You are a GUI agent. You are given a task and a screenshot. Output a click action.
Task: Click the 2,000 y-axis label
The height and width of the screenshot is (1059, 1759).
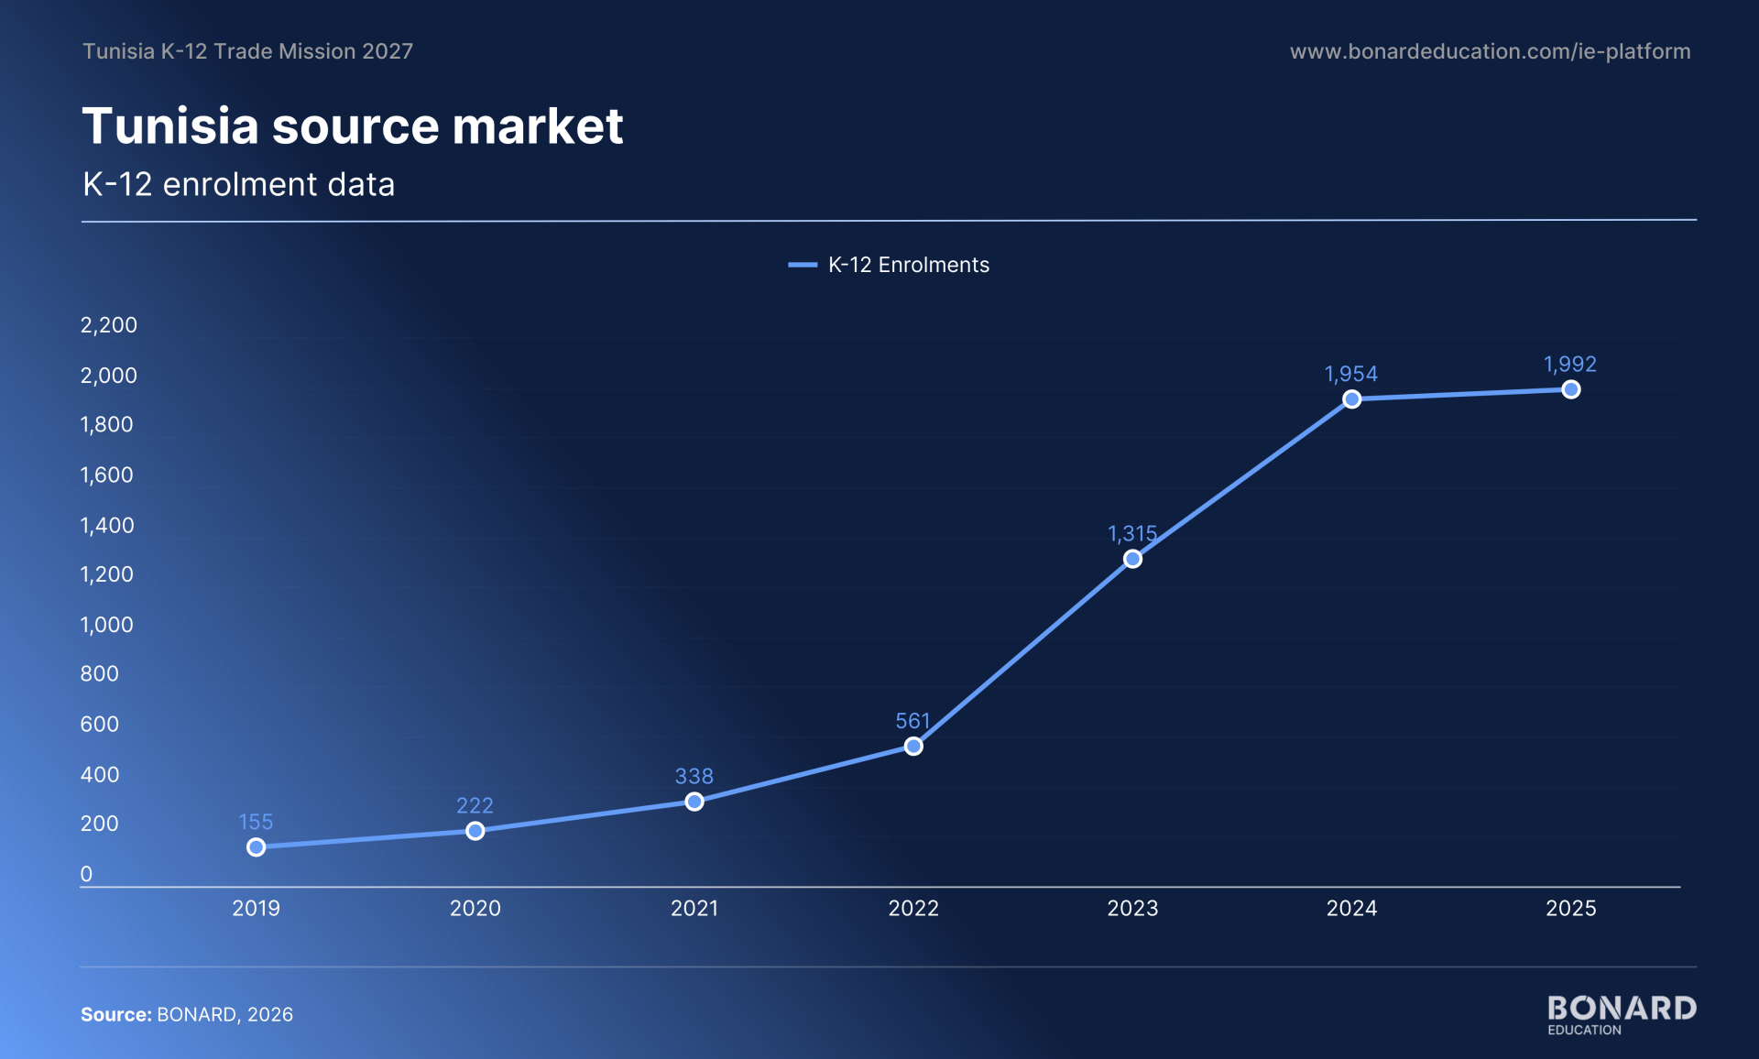point(109,375)
